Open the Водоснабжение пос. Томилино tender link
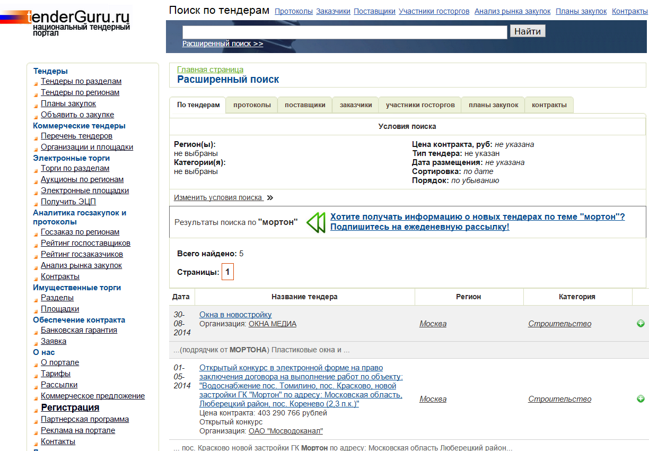The image size is (649, 451). pyautogui.click(x=301, y=386)
